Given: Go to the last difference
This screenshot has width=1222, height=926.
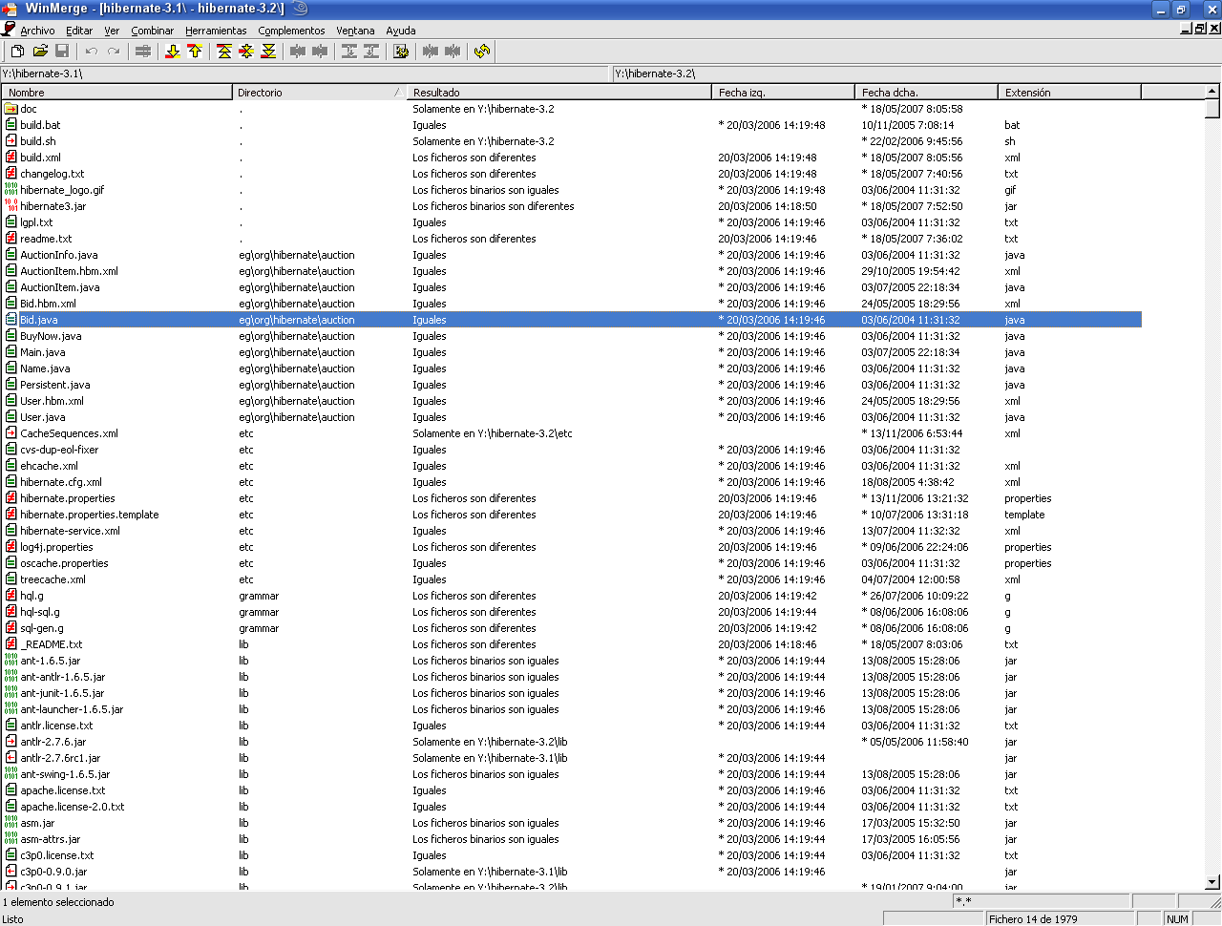Looking at the screenshot, I should 269,52.
